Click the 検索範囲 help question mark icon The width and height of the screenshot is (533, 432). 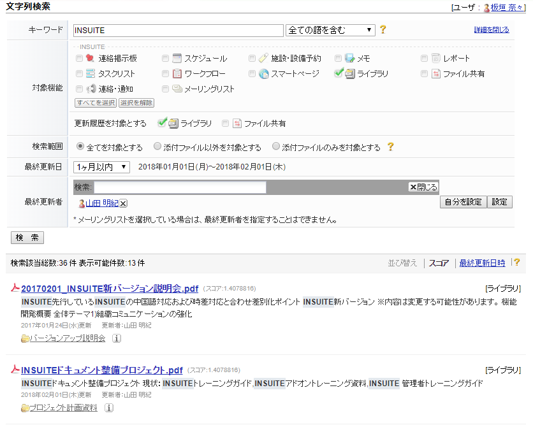[x=391, y=147]
